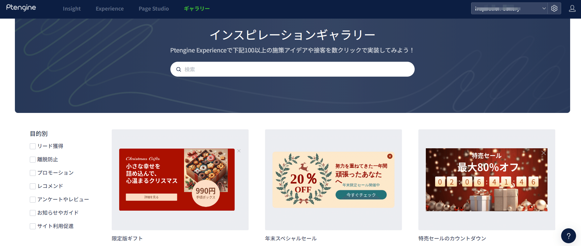Expand the project selector dropdown
This screenshot has height=246, width=581.
pos(509,8)
